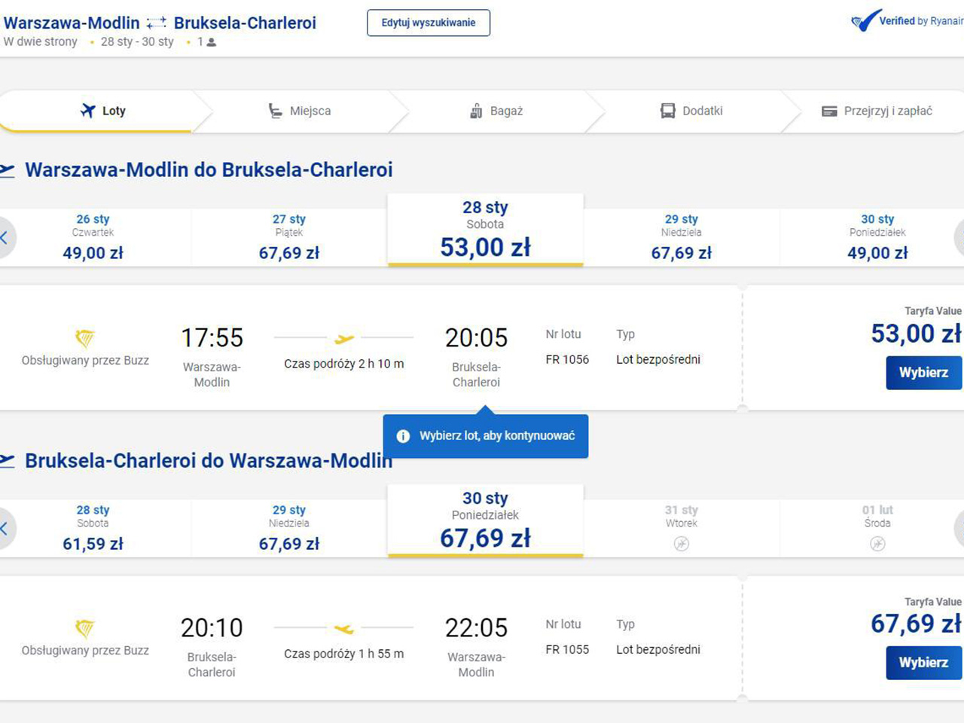Image resolution: width=964 pixels, height=723 pixels.
Task: Select return date 29 sty Niedziela
Action: [x=289, y=528]
